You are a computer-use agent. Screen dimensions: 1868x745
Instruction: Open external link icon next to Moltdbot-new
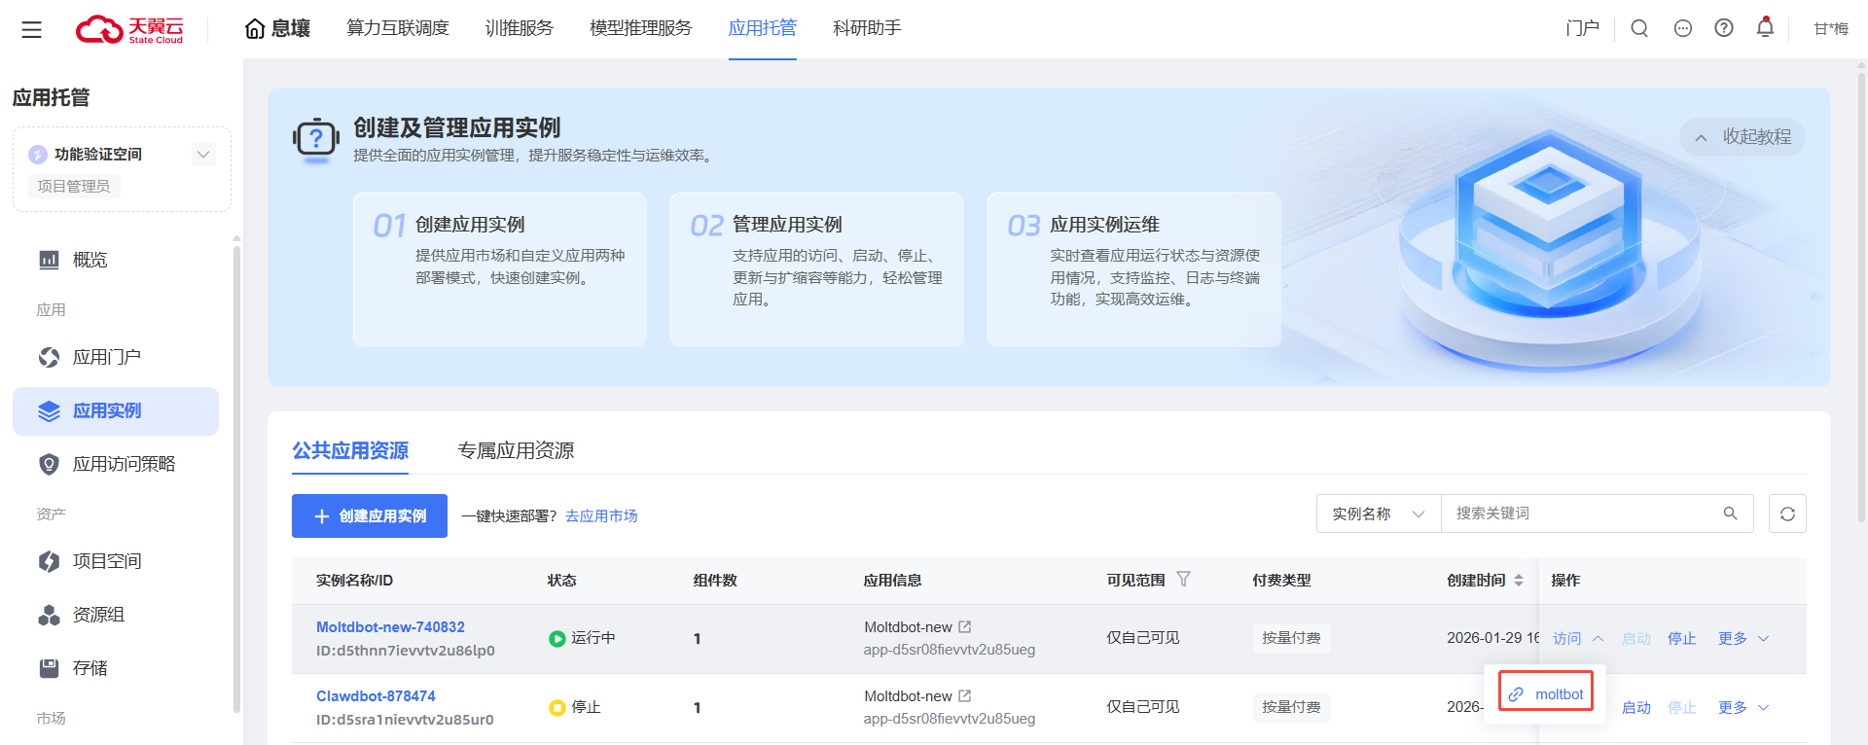[x=964, y=627]
